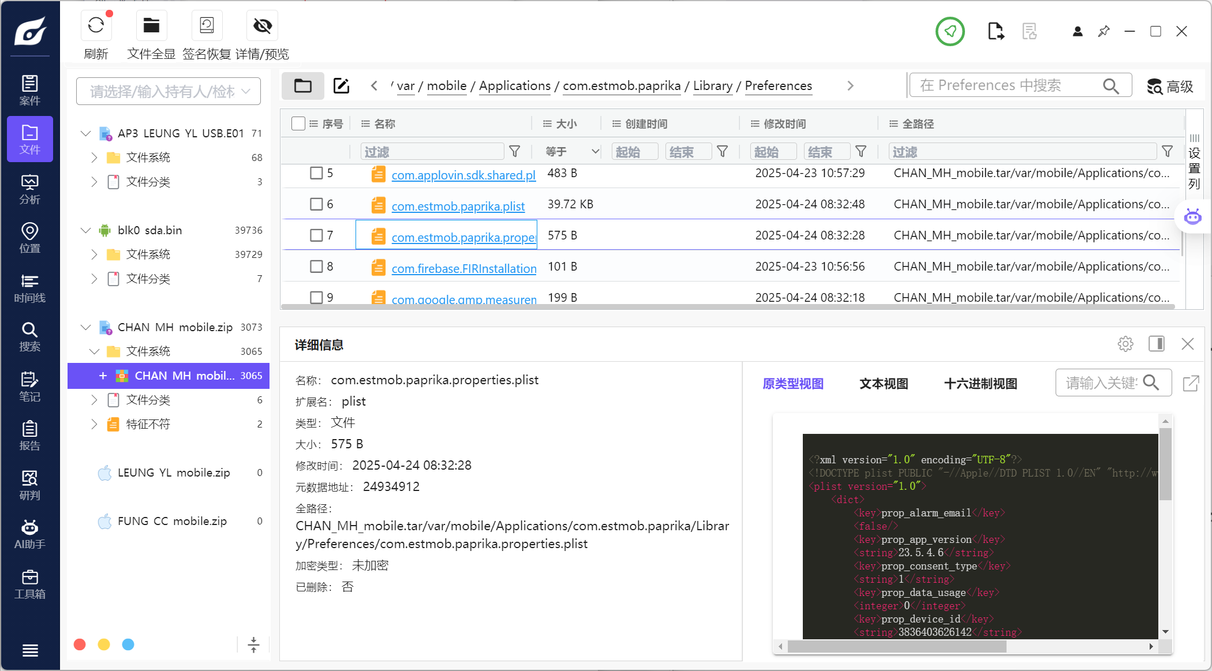The width and height of the screenshot is (1212, 671).
Task: Click the red color tag dot
Action: tap(80, 644)
